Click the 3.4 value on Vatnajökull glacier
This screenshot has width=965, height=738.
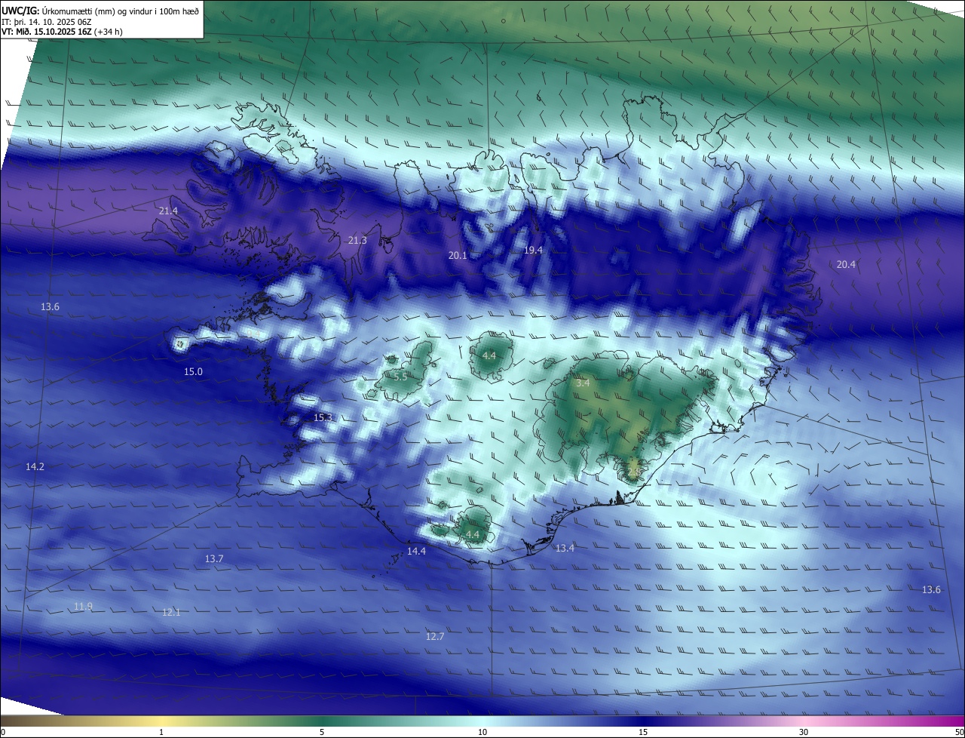(583, 383)
